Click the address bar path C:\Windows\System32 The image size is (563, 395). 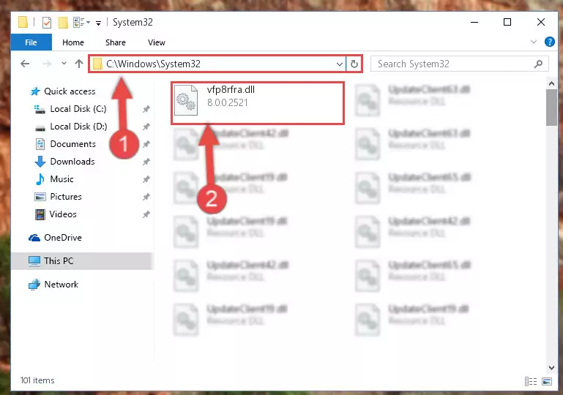click(x=153, y=64)
